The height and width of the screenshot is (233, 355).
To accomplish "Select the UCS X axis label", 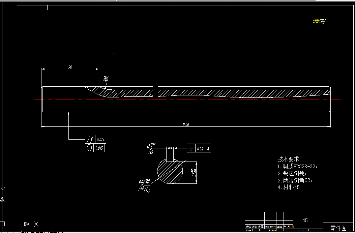I will [x=36, y=224].
